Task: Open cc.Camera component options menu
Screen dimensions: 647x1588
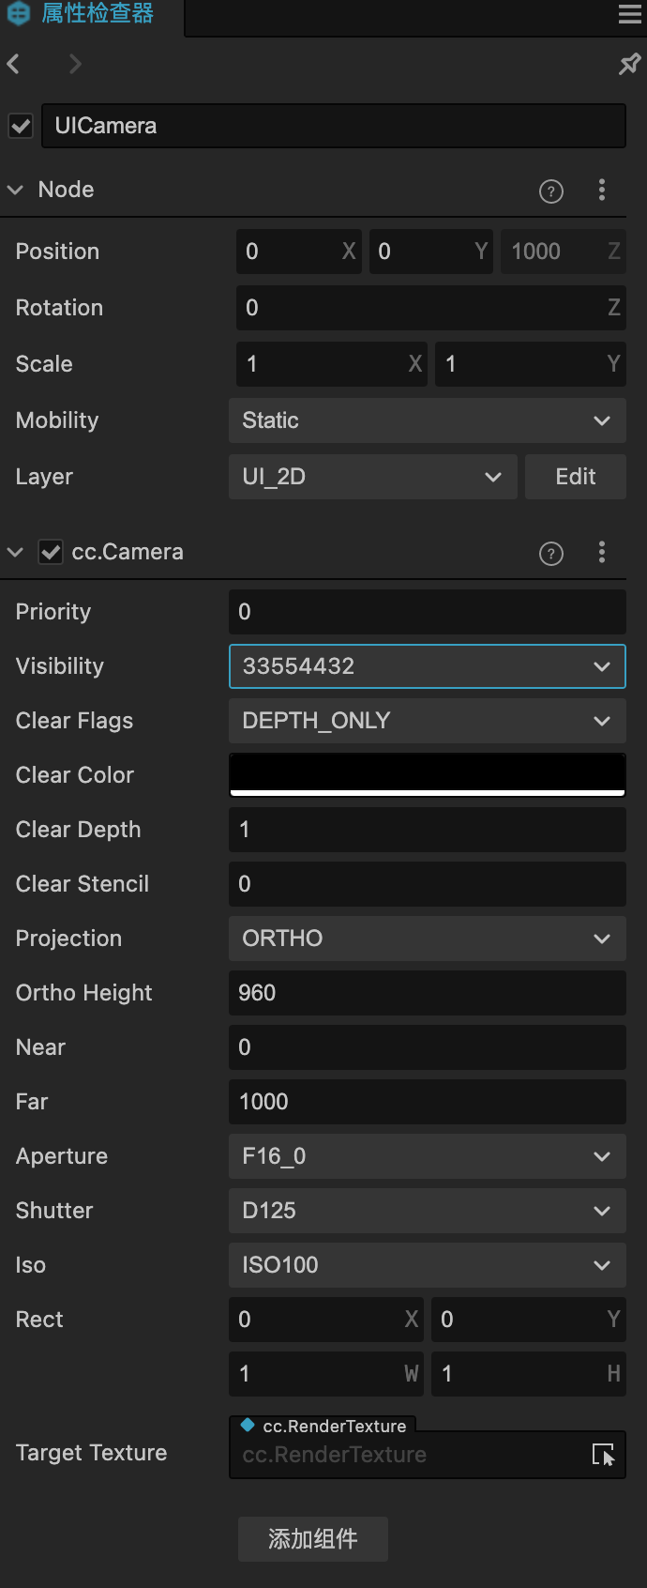Action: pyautogui.click(x=602, y=553)
